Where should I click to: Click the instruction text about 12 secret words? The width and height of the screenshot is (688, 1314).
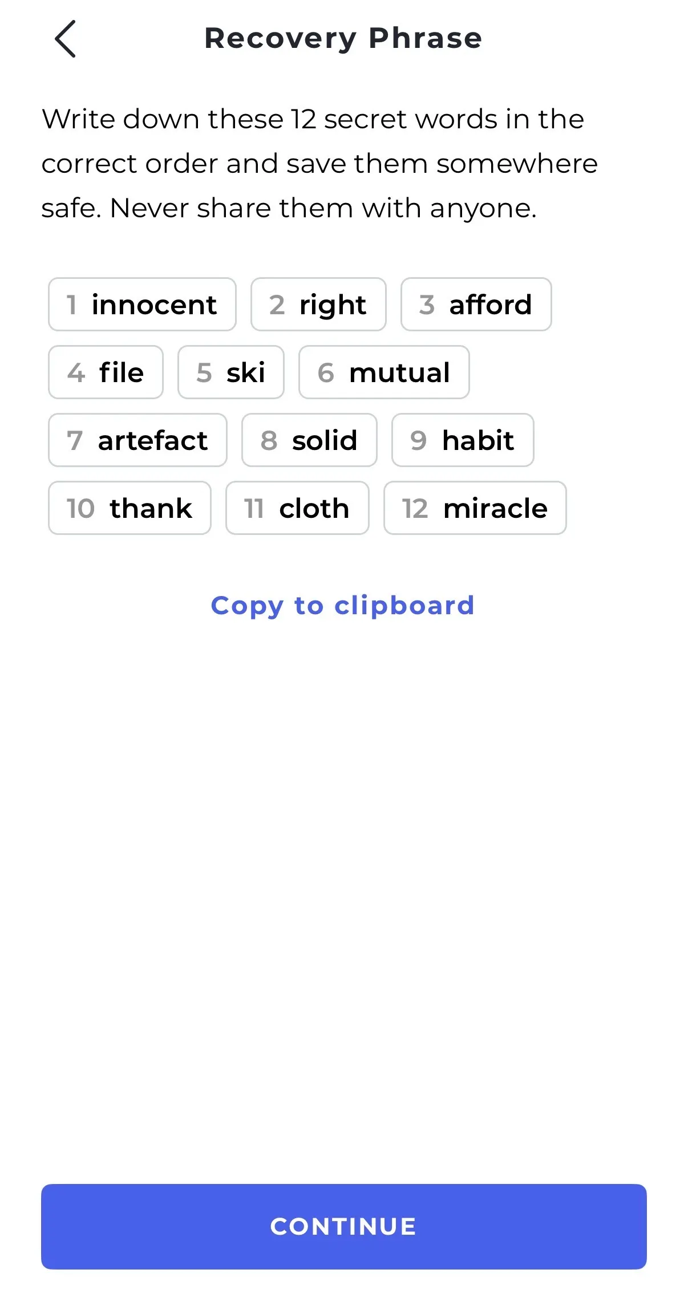click(319, 163)
